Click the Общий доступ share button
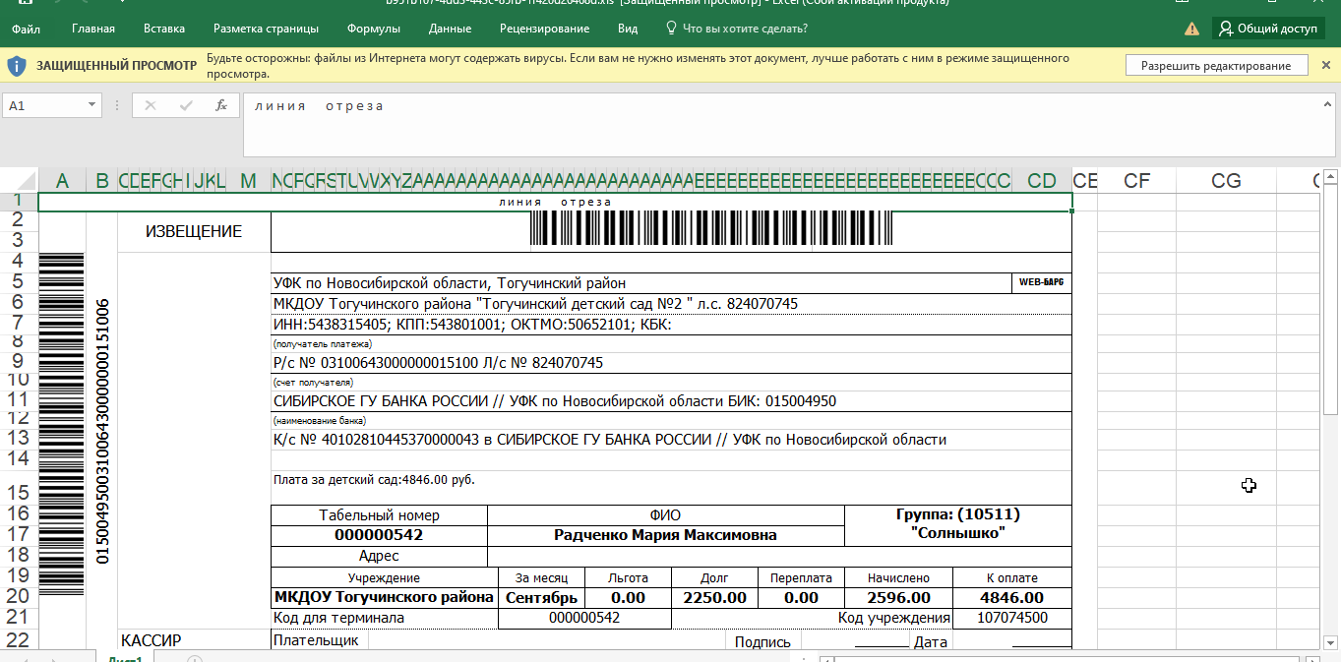1341x662 pixels. click(x=1267, y=29)
